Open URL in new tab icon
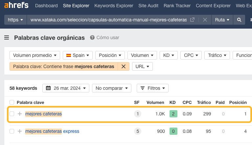The width and height of the screenshot is (252, 145). point(192,20)
